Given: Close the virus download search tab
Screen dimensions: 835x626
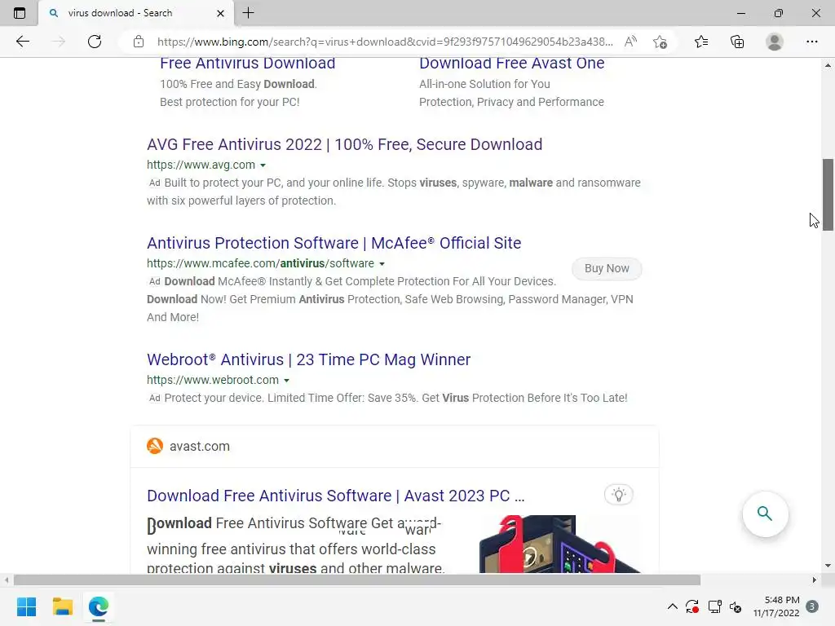Looking at the screenshot, I should (220, 13).
